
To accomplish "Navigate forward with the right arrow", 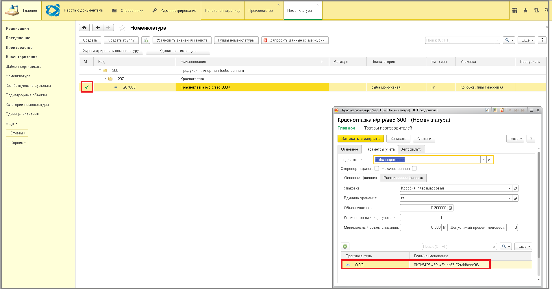I will pyautogui.click(x=108, y=28).
